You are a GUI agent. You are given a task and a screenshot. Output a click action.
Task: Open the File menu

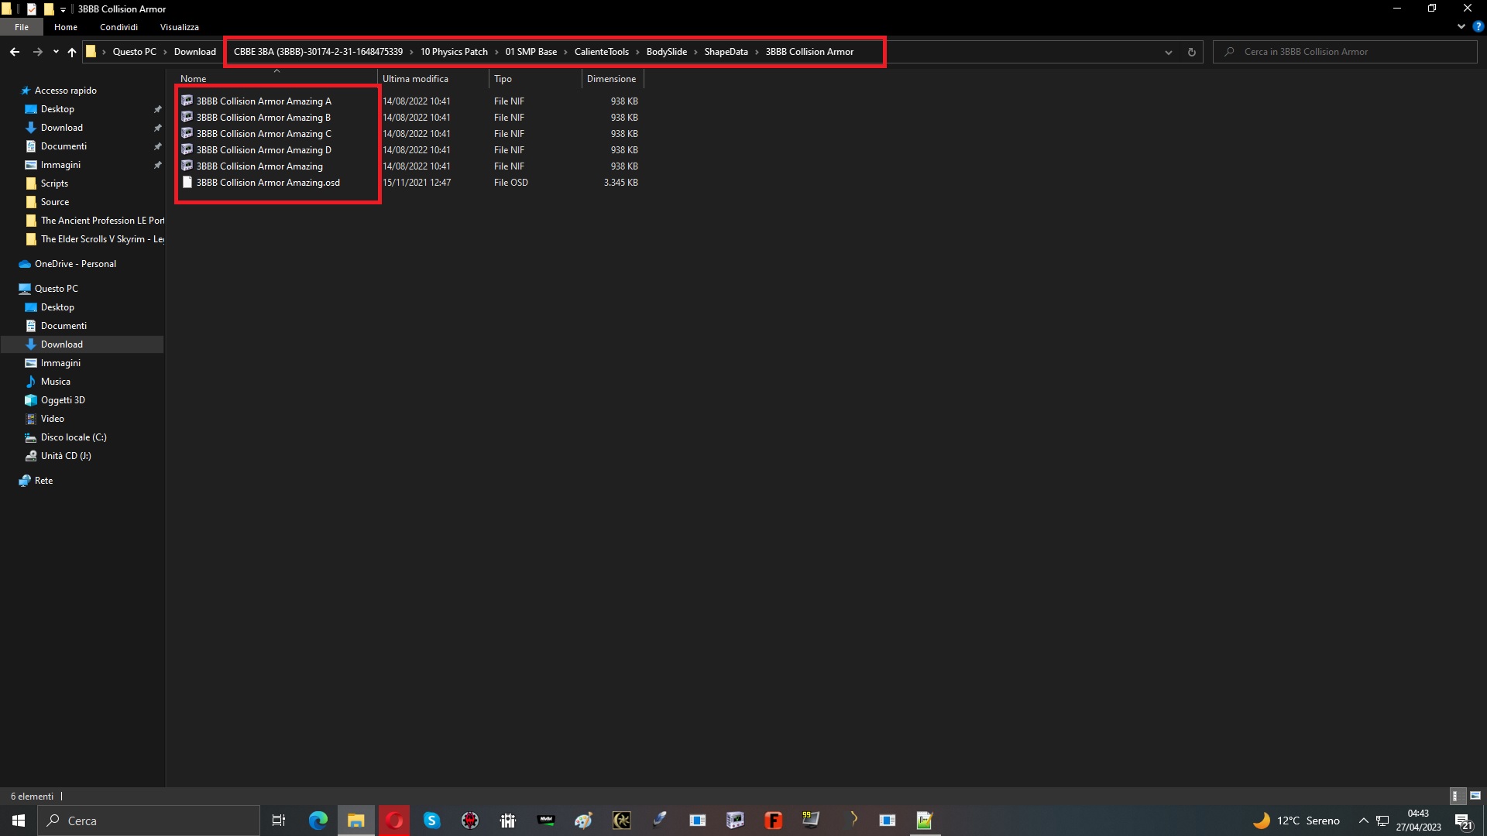click(x=22, y=27)
